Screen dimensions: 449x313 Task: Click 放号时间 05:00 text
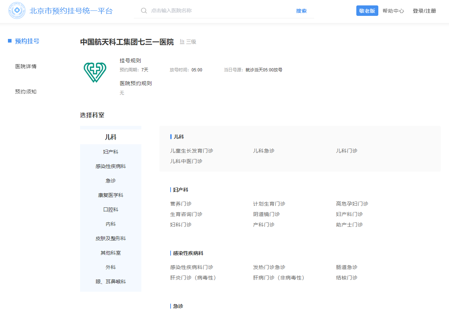pos(186,70)
